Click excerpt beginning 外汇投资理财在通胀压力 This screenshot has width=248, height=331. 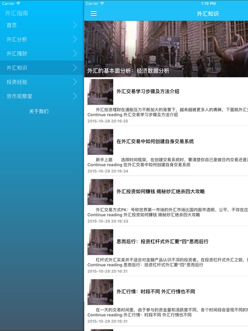[x=172, y=110]
